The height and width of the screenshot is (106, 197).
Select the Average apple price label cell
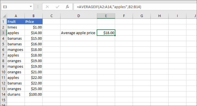(x=79, y=33)
